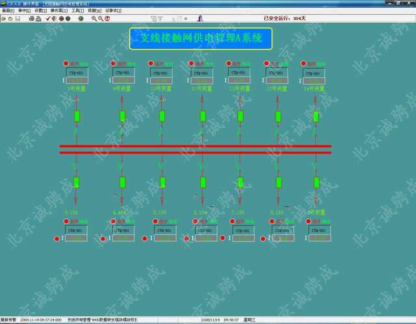This screenshot has width=416, height=324.
Task: Click the 最新告警 status bar label
Action: pyautogui.click(x=8, y=319)
